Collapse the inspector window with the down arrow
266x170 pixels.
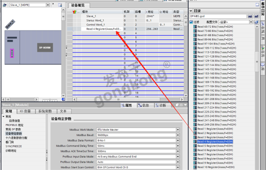tap(185, 105)
